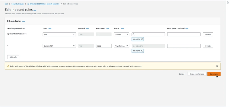The image size is (230, 107).
Task: Click the search icon in the SSH source field
Action: [x=133, y=34]
